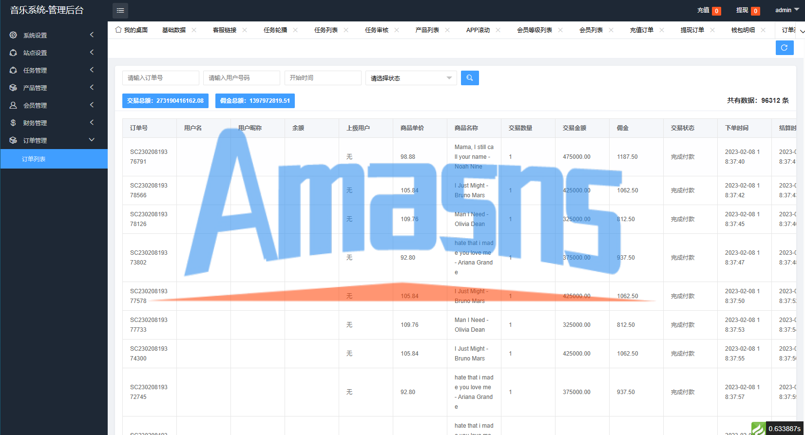Focus the 请输入订单号 input field
Viewport: 805px width, 435px height.
161,78
